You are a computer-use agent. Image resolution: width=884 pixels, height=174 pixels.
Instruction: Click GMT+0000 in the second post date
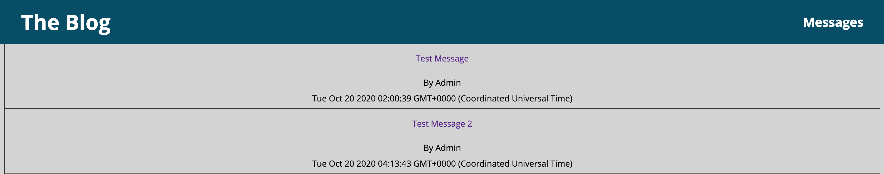click(x=434, y=164)
